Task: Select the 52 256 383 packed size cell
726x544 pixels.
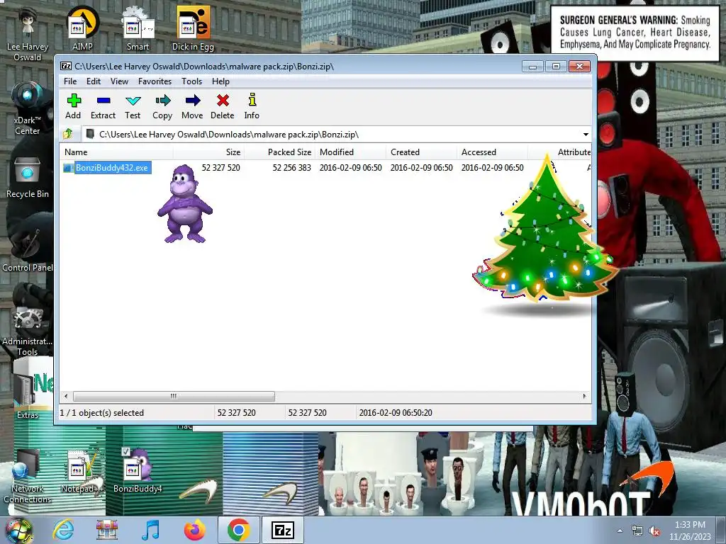Action: pyautogui.click(x=291, y=167)
